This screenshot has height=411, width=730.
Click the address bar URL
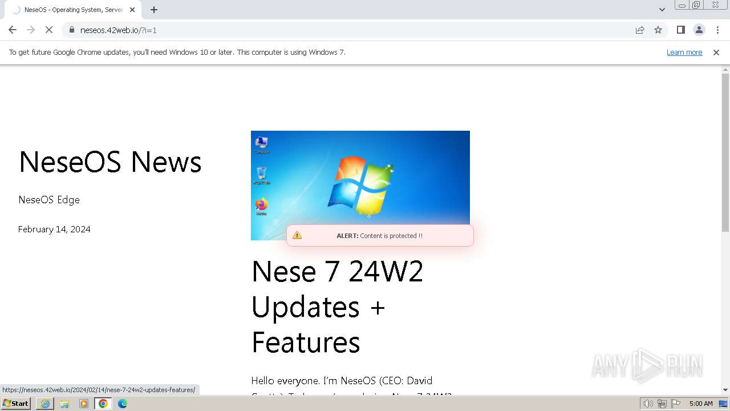[119, 30]
